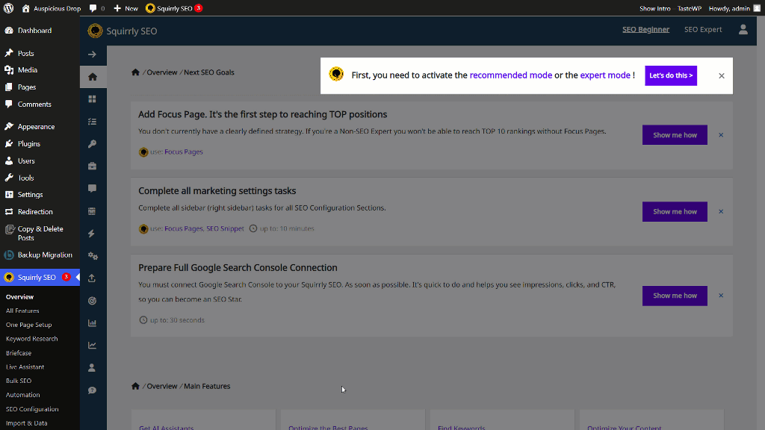This screenshot has height=430, width=765.
Task: Select Keyword Research in the Squirrly submenu
Action: click(31, 339)
